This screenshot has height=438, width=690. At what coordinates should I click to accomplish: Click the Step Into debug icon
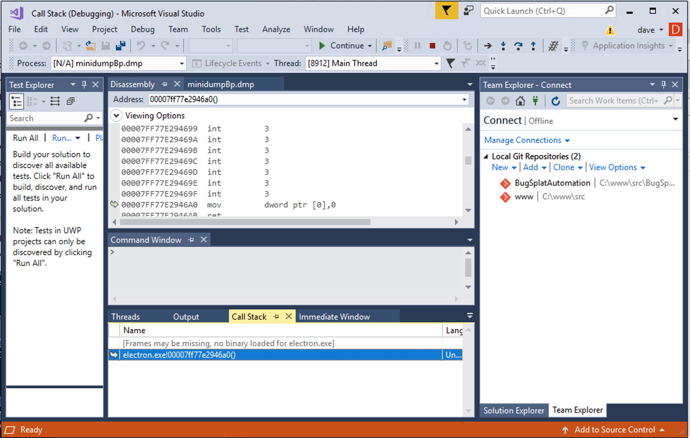coord(503,46)
